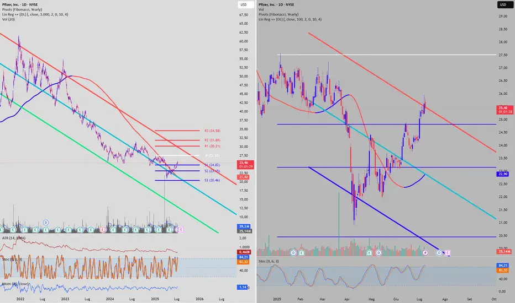Click the red 25,14M volume label on right chart

tap(504, 252)
